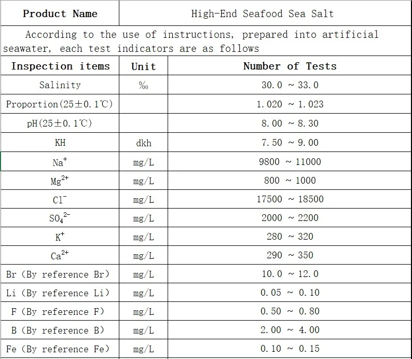412x359 pixels.
Task: Select the KH value 7.50 ~ 9.00
Action: click(x=290, y=143)
